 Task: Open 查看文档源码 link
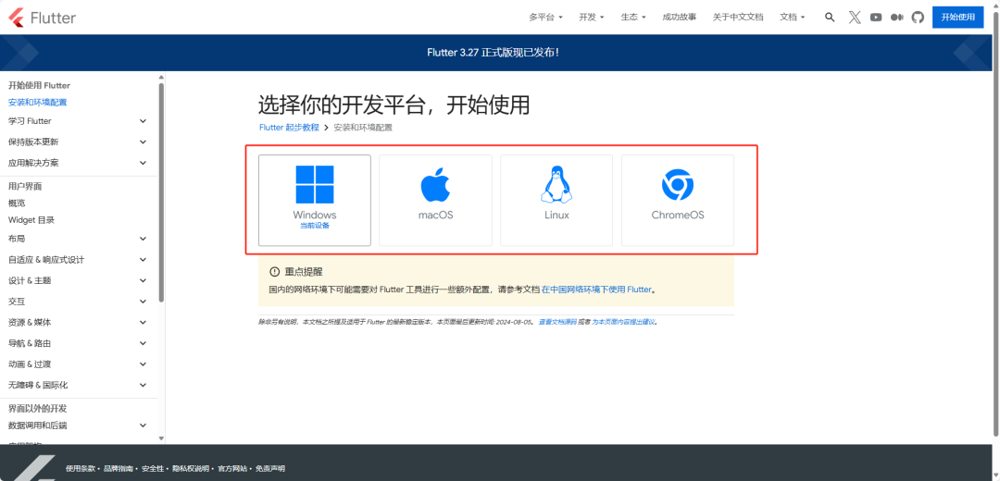[557, 323]
